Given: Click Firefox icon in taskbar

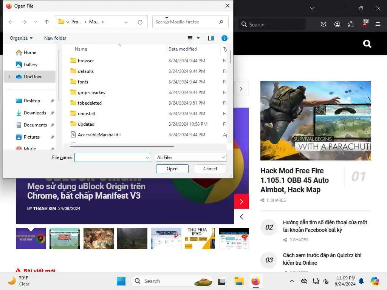Looking at the screenshot, I should pyautogui.click(x=256, y=281).
